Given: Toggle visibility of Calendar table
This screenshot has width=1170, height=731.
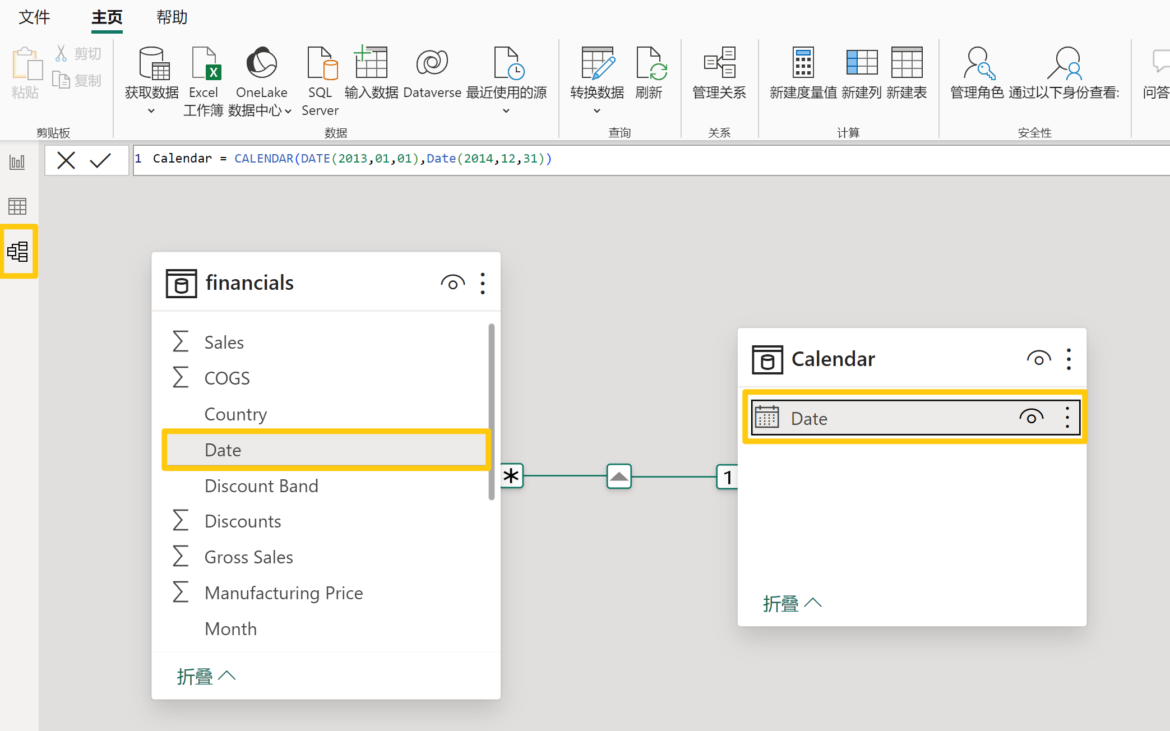Looking at the screenshot, I should point(1038,359).
